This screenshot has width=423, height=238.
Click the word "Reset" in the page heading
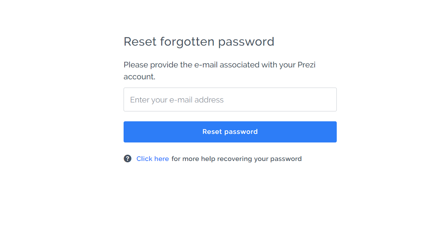pyautogui.click(x=140, y=42)
